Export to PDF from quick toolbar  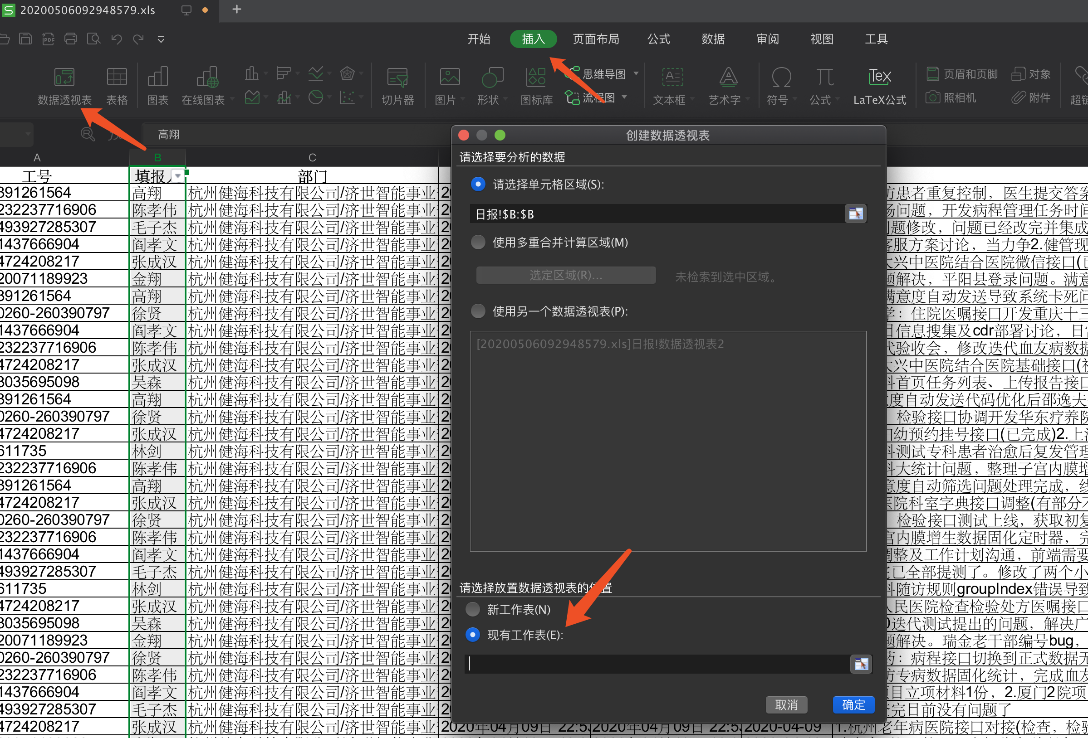click(48, 39)
